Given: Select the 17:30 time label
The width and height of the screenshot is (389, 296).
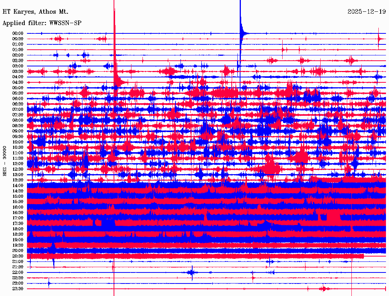Looking at the screenshot, I should (17, 224).
